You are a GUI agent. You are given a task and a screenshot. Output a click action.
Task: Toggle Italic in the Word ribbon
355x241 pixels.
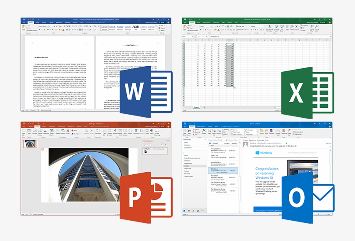point(42,30)
